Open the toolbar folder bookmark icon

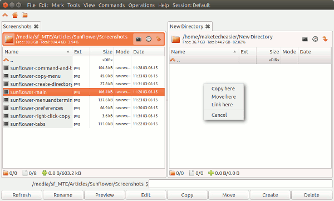[24, 15]
